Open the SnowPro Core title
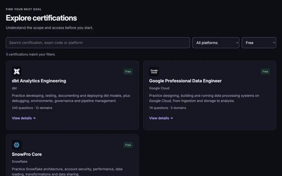This screenshot has width=282, height=176. [27, 154]
